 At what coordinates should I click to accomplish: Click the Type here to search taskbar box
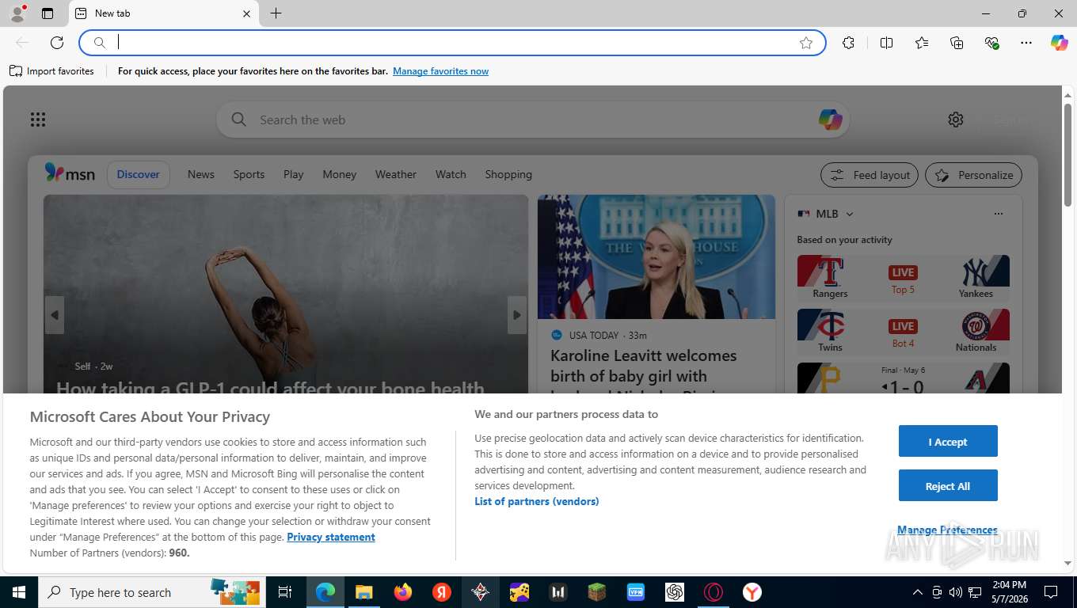pyautogui.click(x=152, y=592)
